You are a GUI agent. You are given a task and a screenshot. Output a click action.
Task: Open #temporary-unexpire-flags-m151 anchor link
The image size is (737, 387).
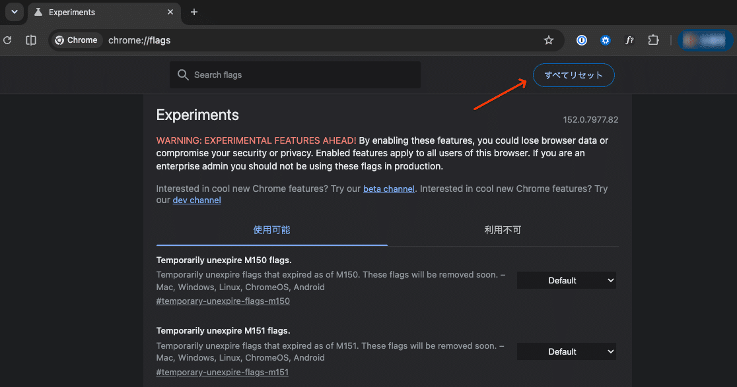[223, 372]
